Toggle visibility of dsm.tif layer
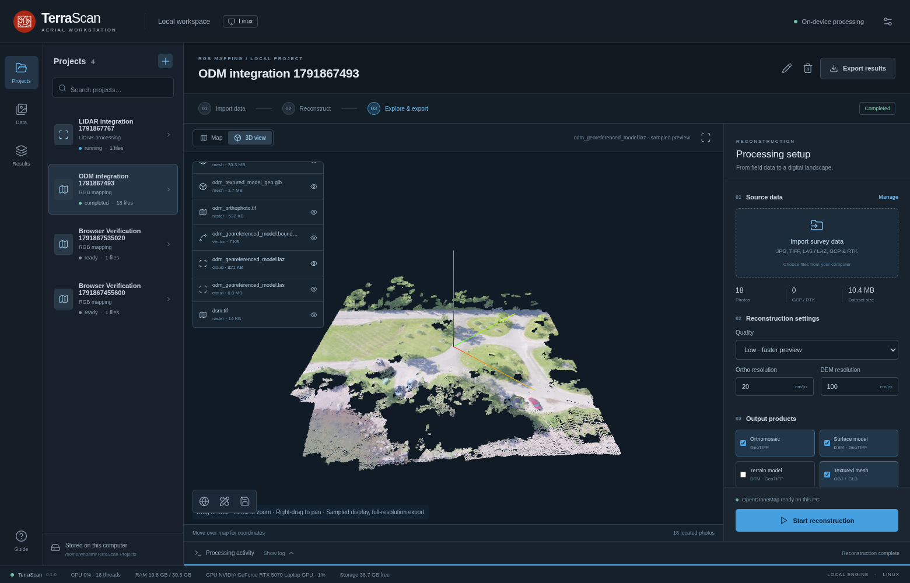 pos(314,315)
